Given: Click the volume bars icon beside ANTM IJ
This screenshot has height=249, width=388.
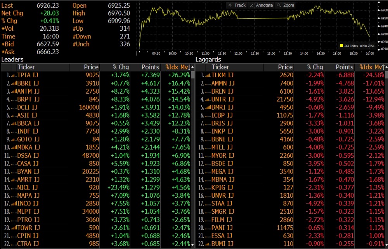Looking at the screenshot, I should pyautogui.click(x=14, y=91).
